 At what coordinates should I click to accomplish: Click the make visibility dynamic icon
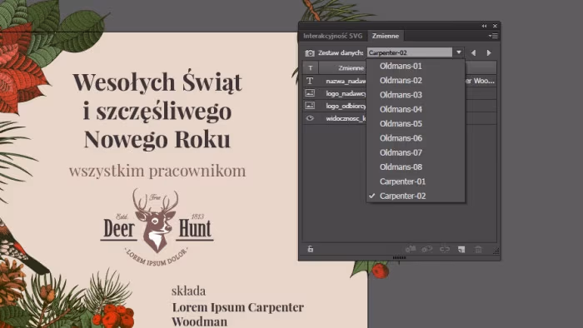[x=426, y=249]
